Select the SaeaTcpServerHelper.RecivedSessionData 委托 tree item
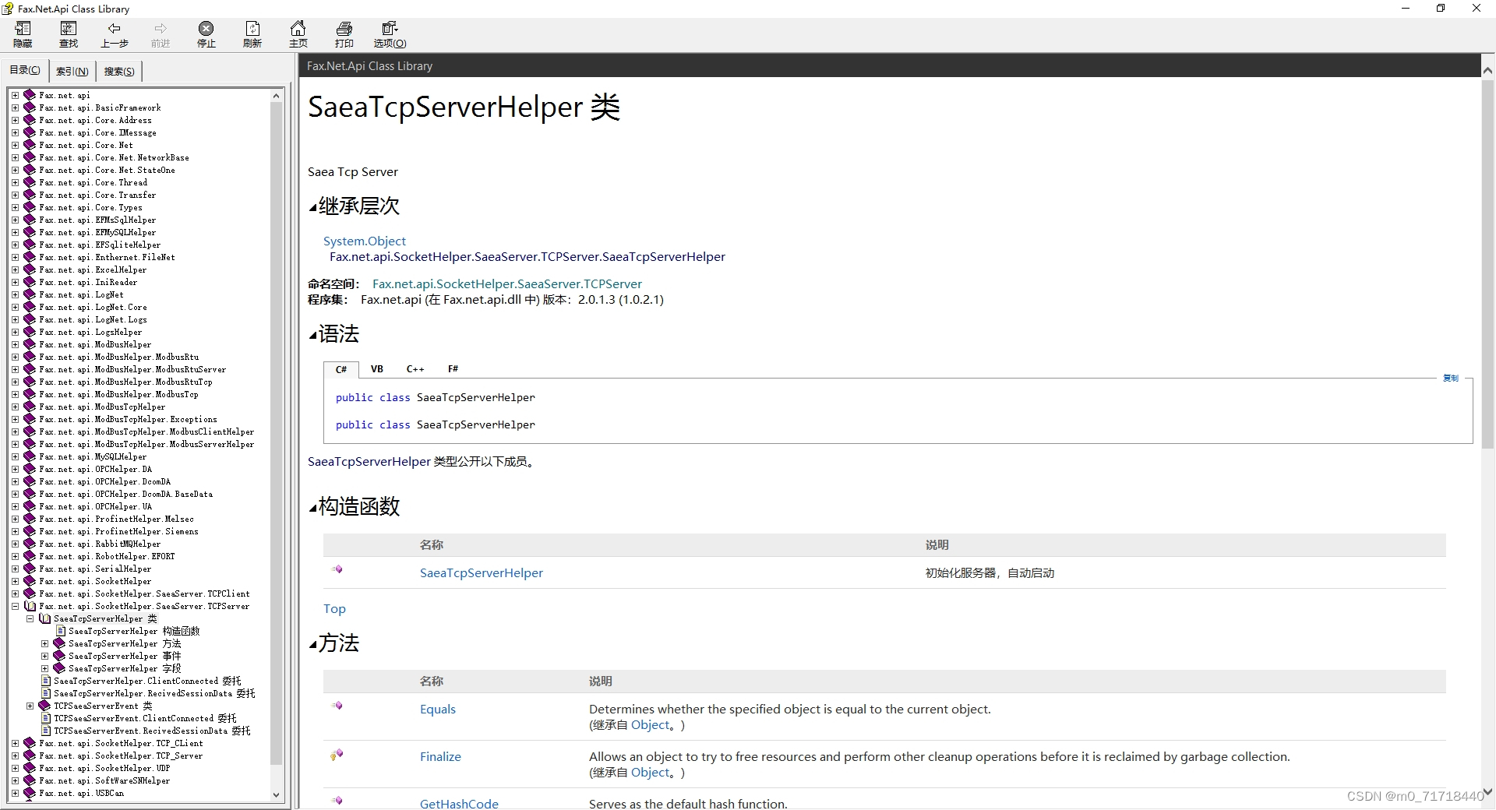This screenshot has width=1496, height=810. pyautogui.click(x=154, y=693)
